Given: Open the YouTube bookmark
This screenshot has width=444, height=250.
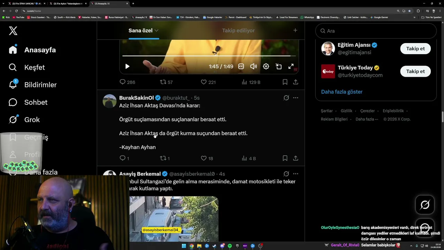Looking at the screenshot, I should [18, 17].
